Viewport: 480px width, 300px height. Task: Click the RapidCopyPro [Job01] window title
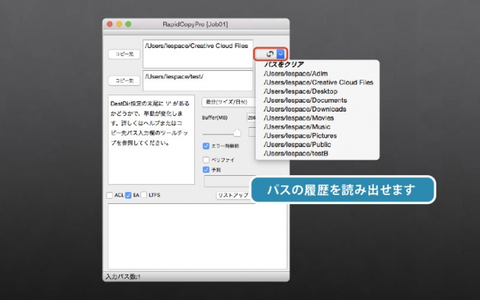[x=195, y=24]
